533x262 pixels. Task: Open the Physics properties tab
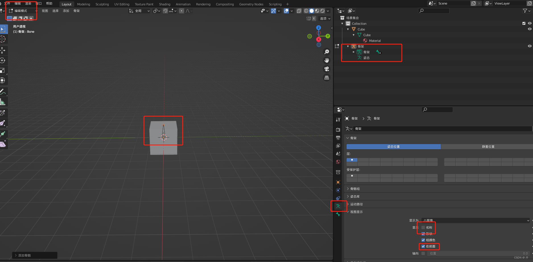[338, 190]
